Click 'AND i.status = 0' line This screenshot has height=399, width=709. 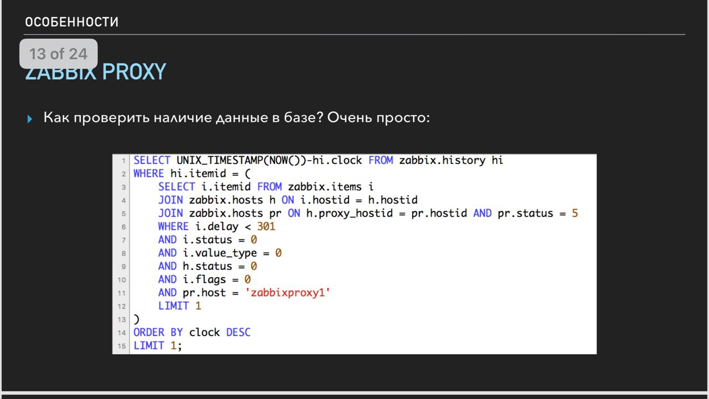[x=208, y=240]
